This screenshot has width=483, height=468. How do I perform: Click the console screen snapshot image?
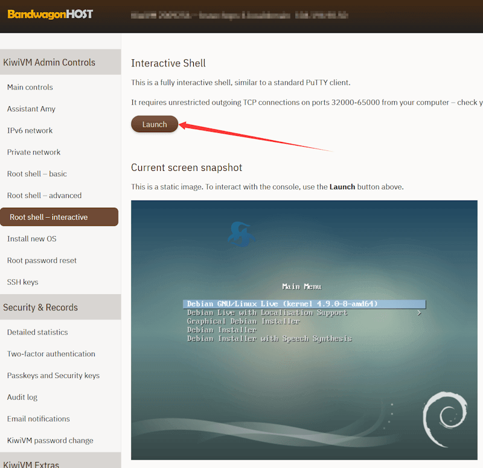[x=304, y=330]
